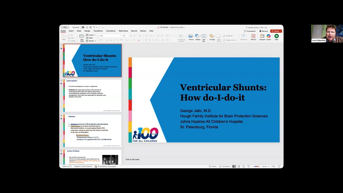This screenshot has height=193, width=343.
Task: Increase font size with the larger A
Action: click(131, 36)
